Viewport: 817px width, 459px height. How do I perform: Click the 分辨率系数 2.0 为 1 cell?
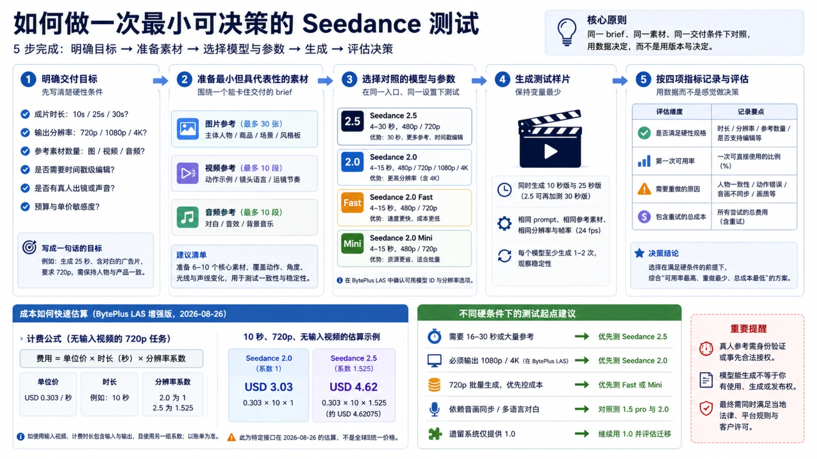(173, 394)
